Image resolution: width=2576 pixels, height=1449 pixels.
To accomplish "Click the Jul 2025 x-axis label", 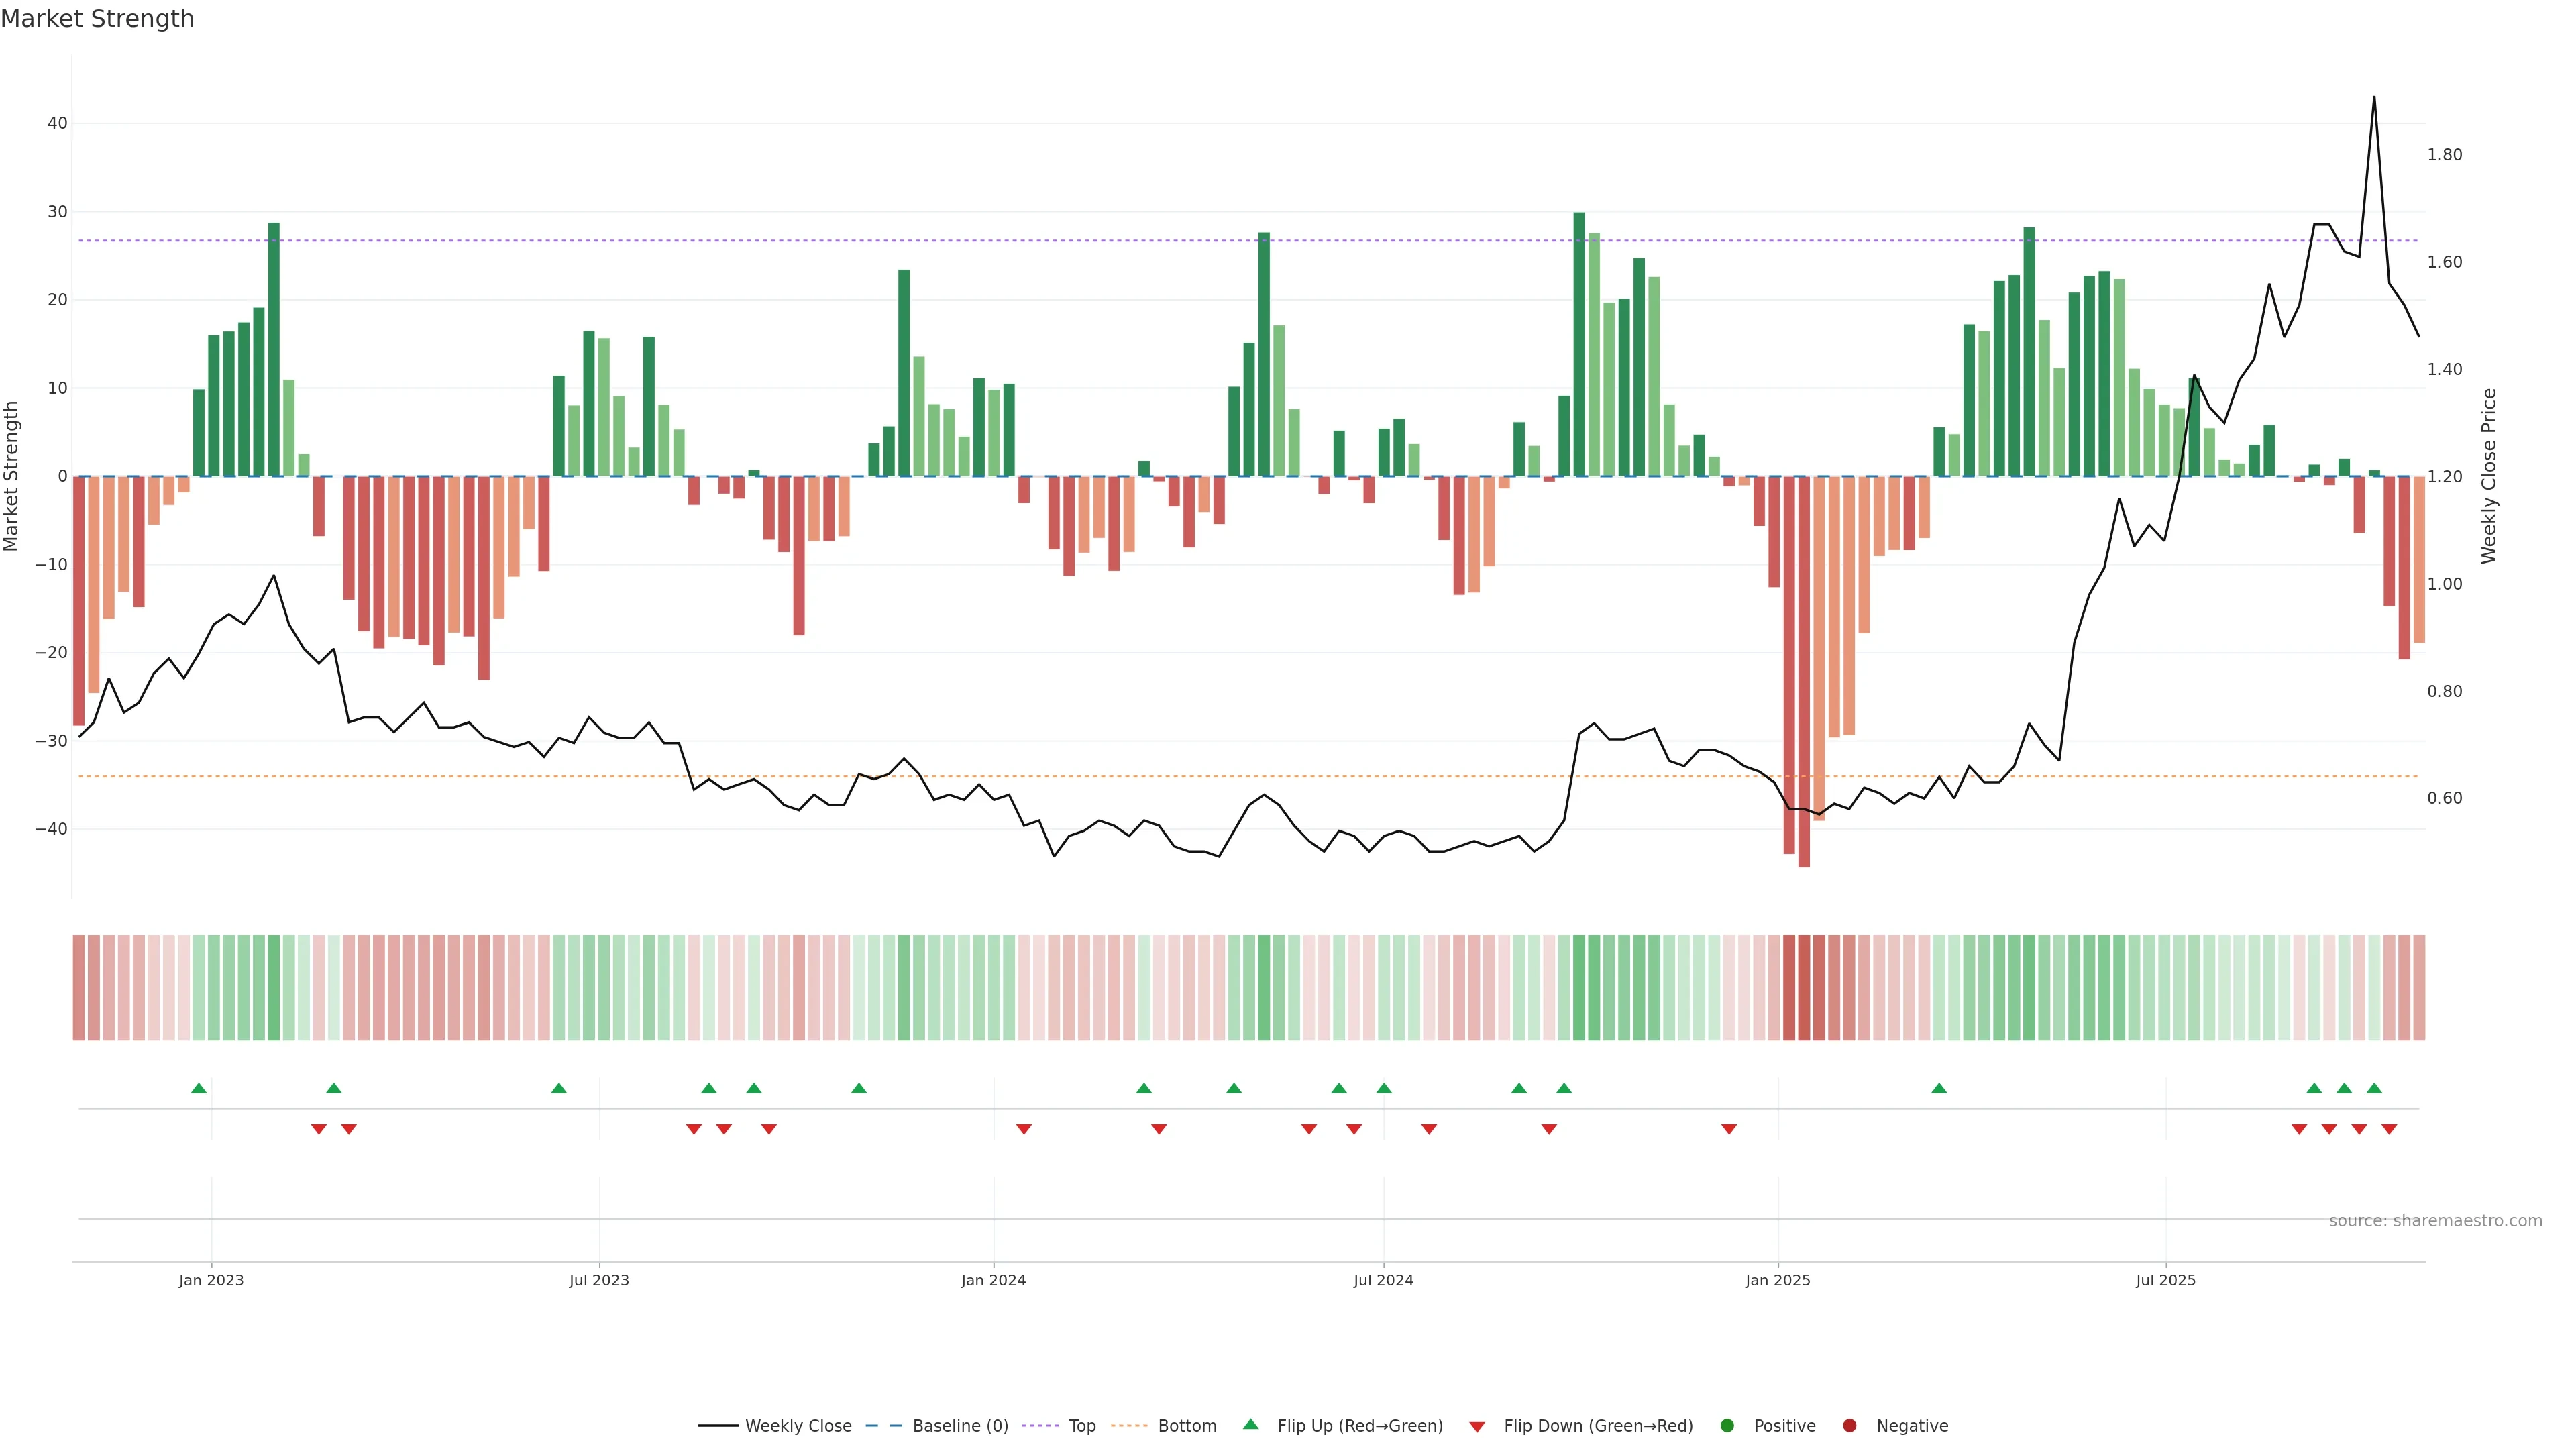I will (2165, 1280).
